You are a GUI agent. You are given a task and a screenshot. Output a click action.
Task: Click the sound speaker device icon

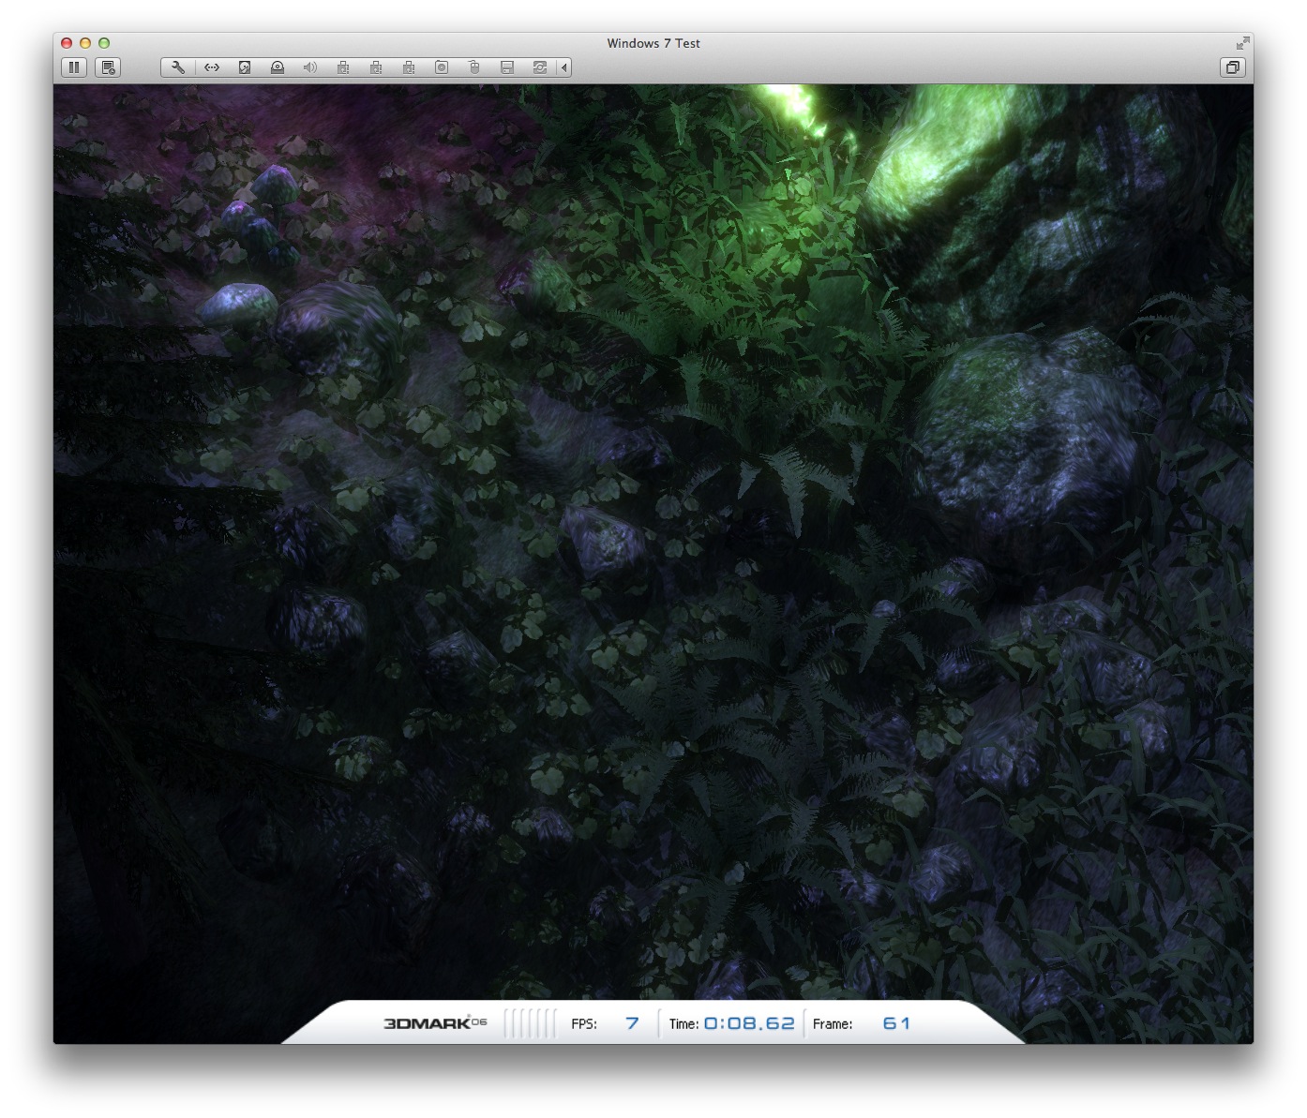[310, 67]
